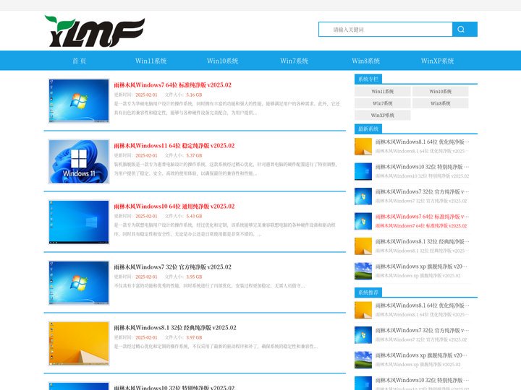521x390 pixels.
Task: Open Windows10 32位 特别纯净版 title in 最新系统
Action: [423, 167]
